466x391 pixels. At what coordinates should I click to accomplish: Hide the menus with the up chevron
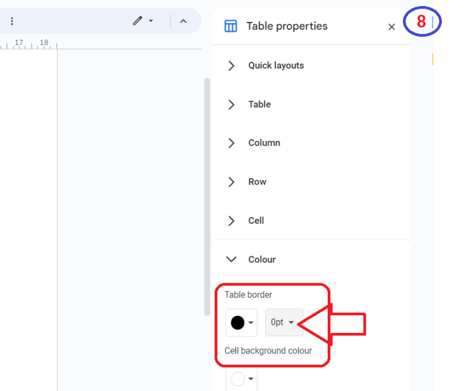pyautogui.click(x=183, y=21)
